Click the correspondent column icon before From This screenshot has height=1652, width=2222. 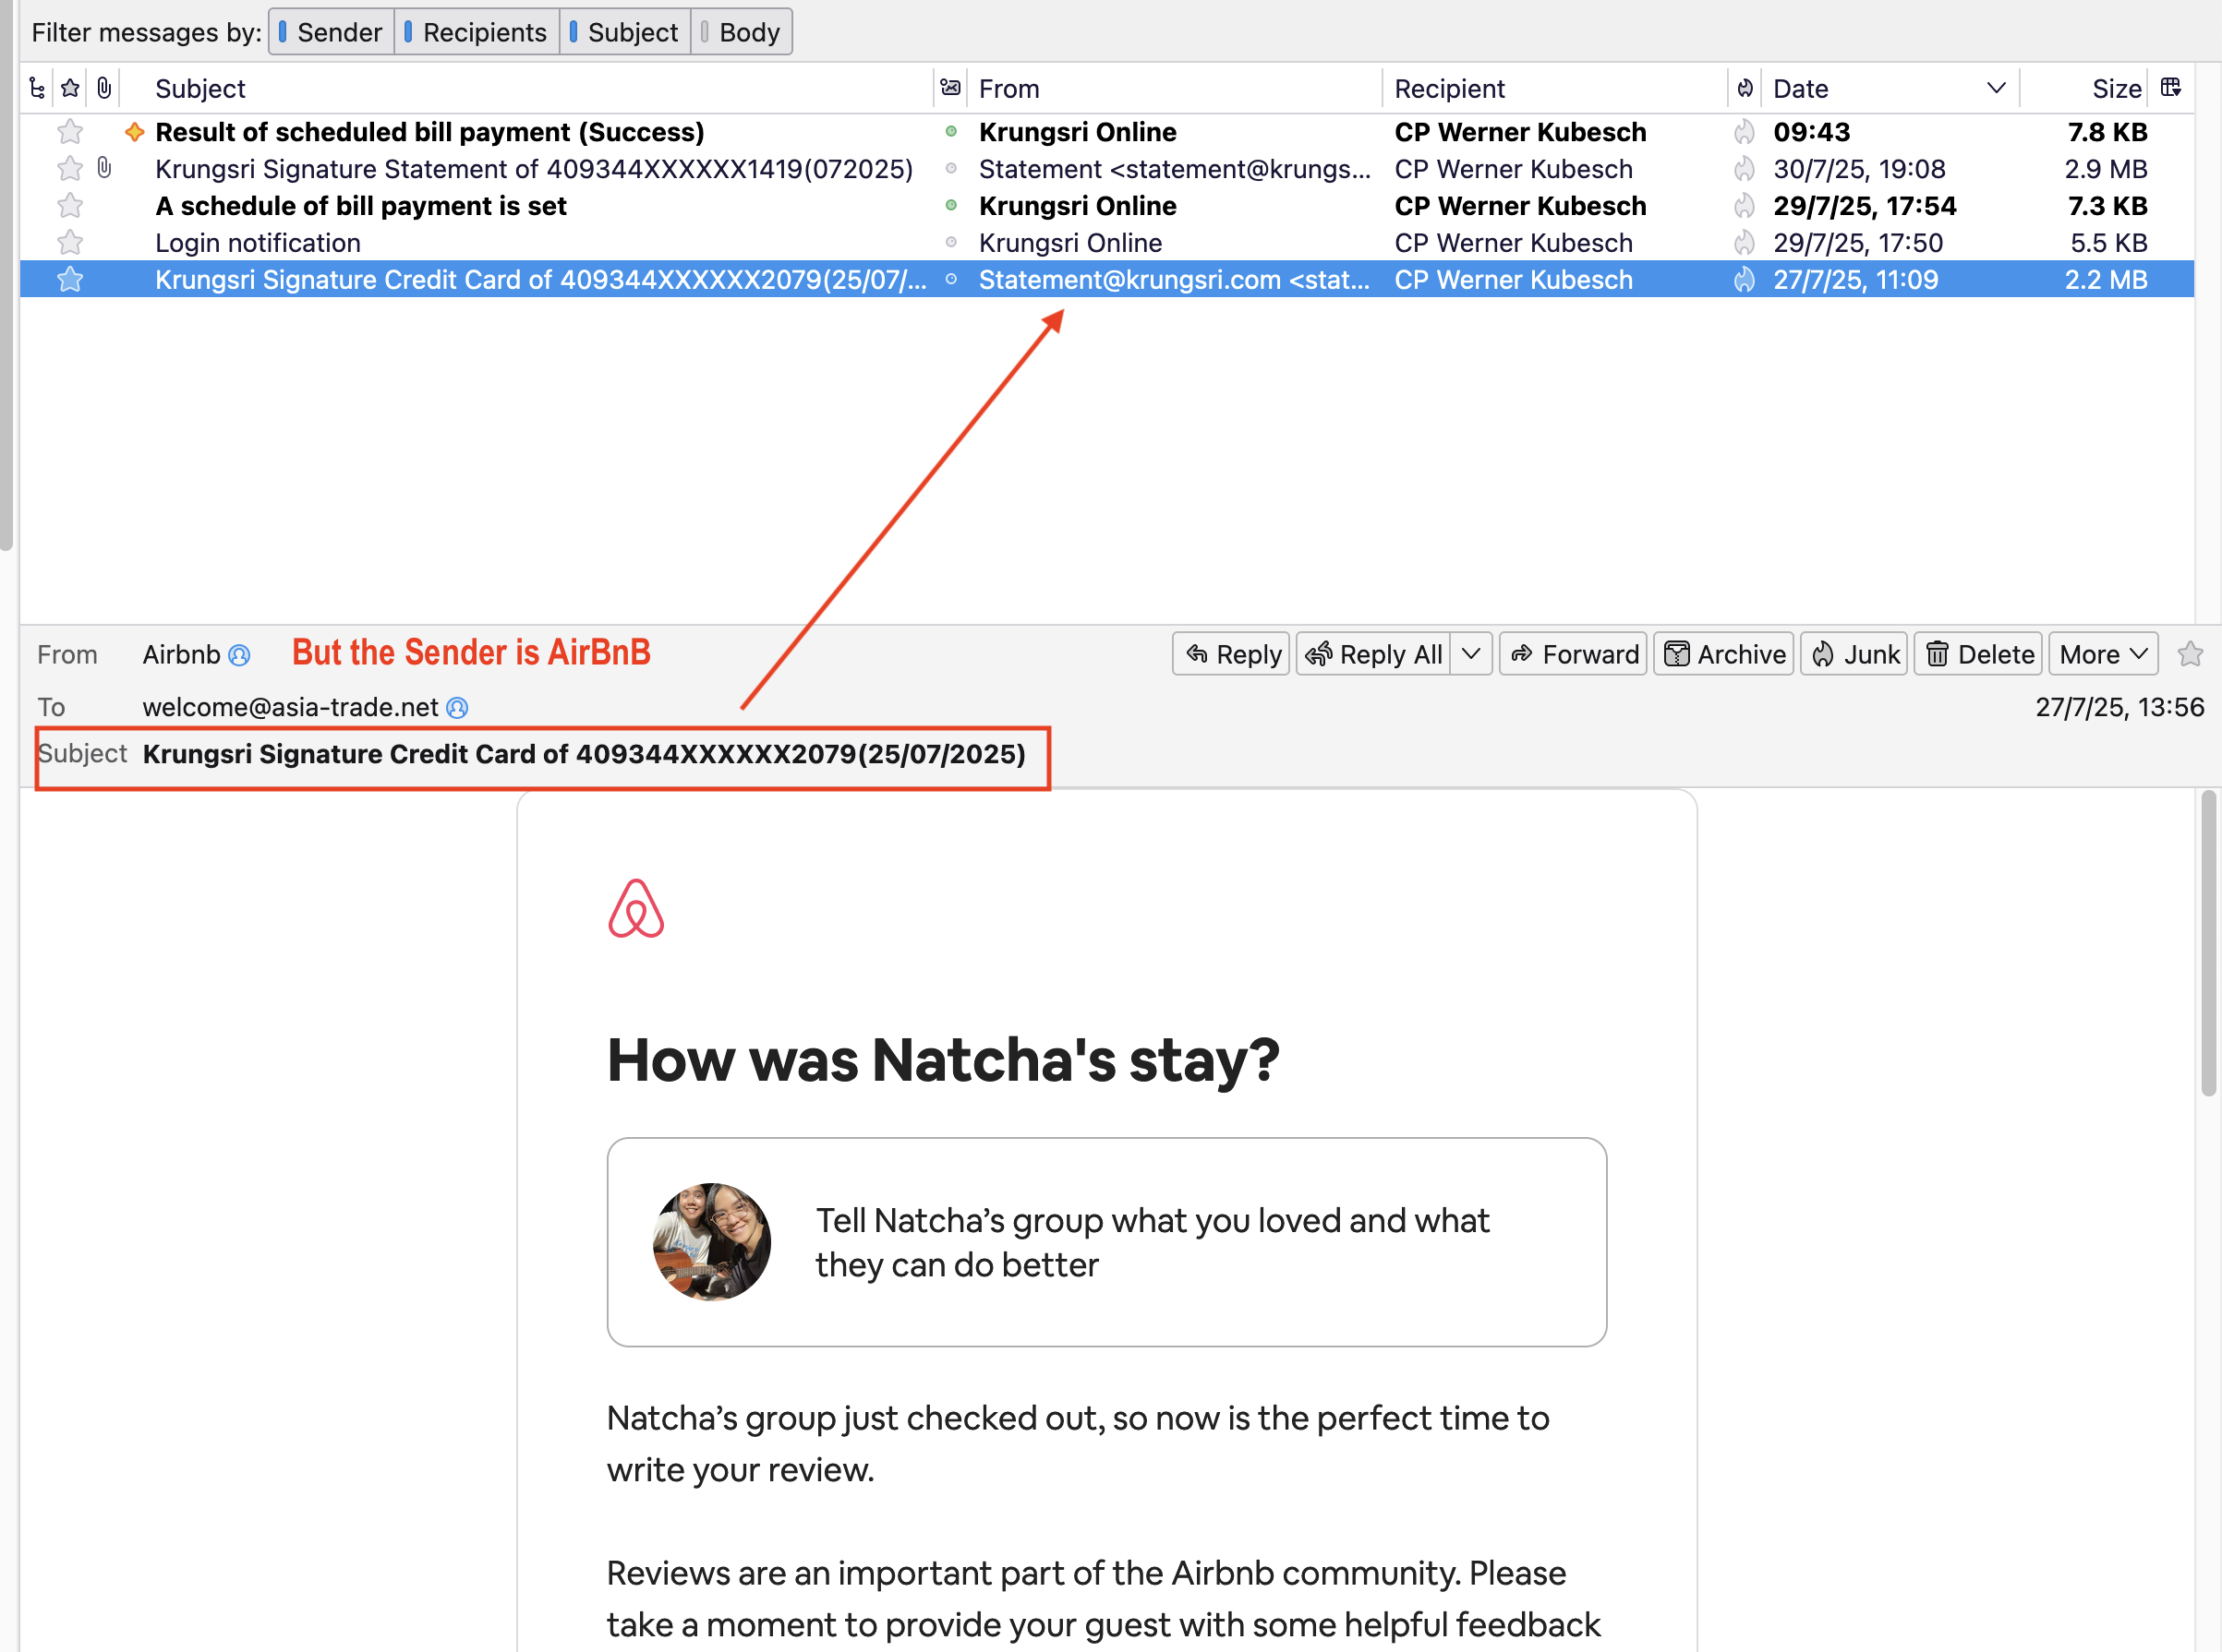tap(950, 88)
